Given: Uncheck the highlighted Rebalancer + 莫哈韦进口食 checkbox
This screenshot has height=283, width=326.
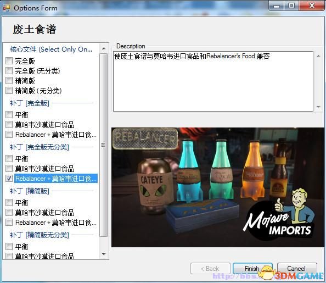Looking at the screenshot, I should click(x=9, y=178).
